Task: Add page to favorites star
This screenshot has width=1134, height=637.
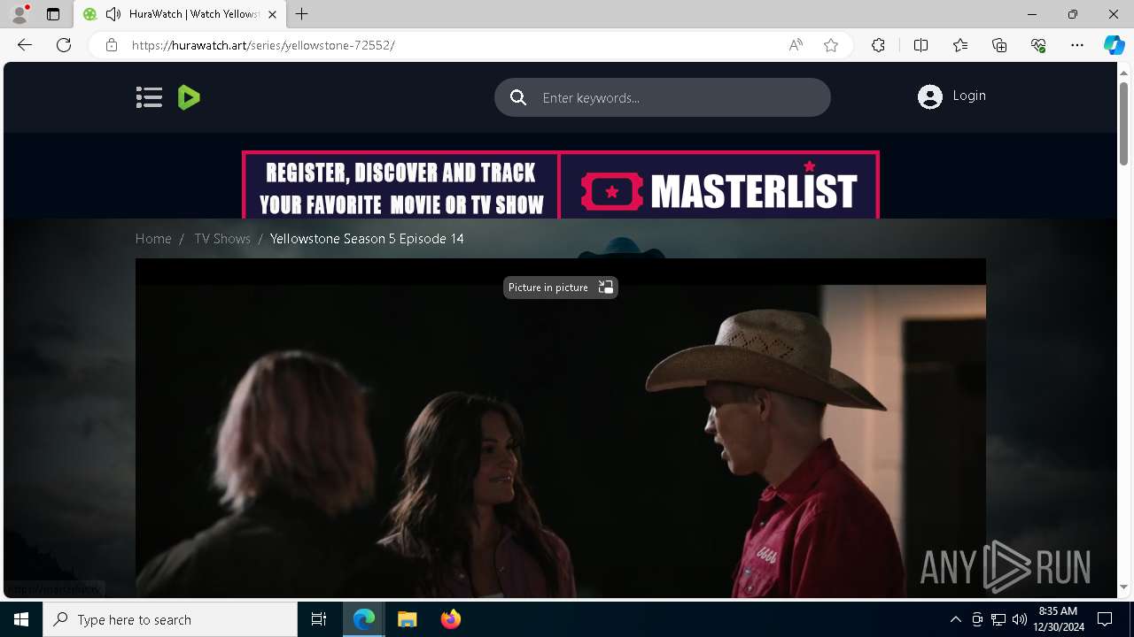Action: tap(831, 45)
